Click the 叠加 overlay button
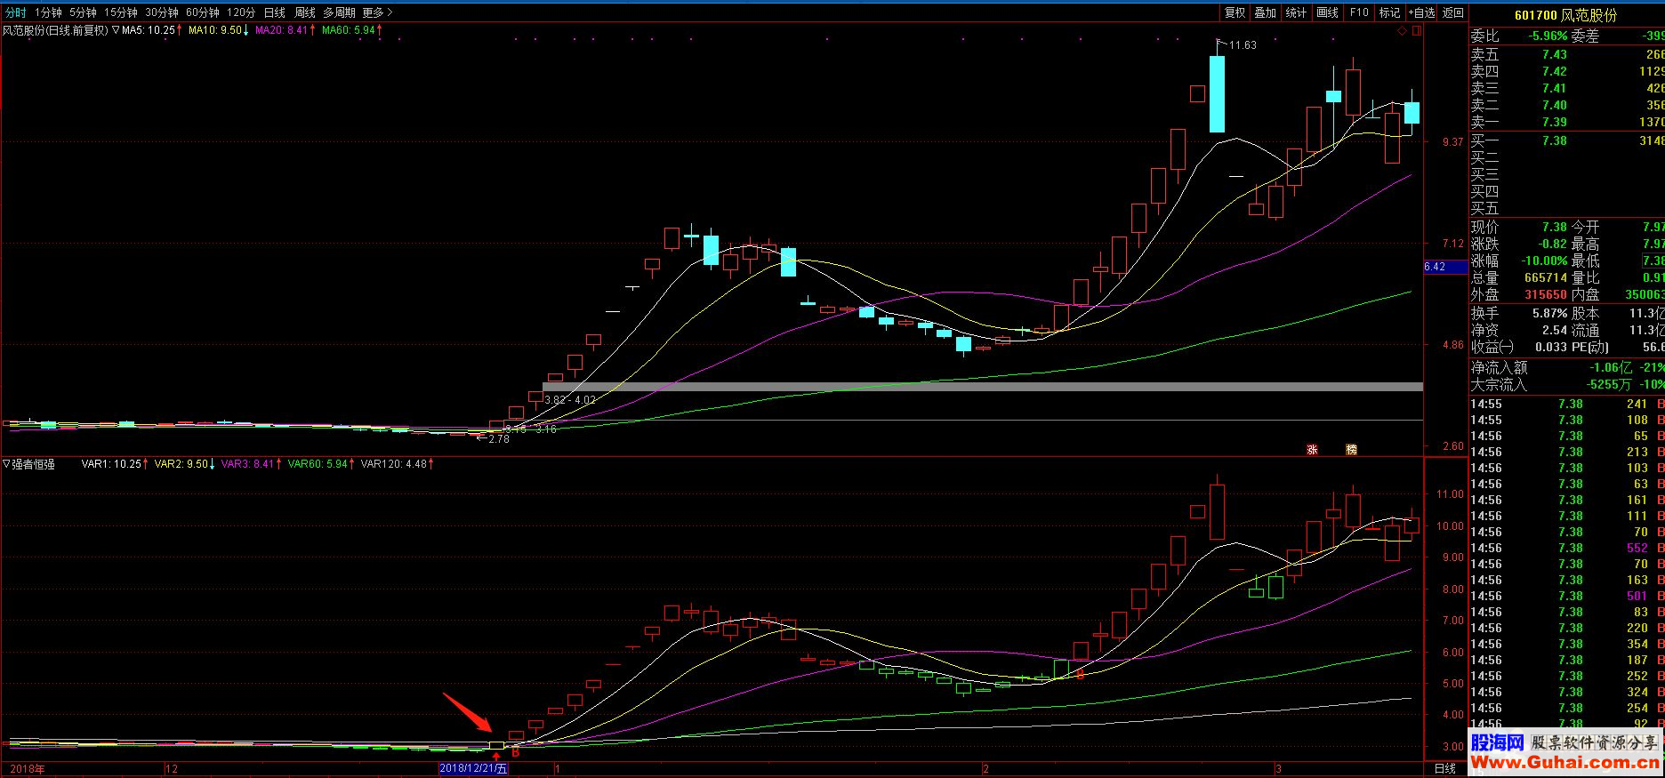This screenshot has height=778, width=1665. pyautogui.click(x=1265, y=12)
